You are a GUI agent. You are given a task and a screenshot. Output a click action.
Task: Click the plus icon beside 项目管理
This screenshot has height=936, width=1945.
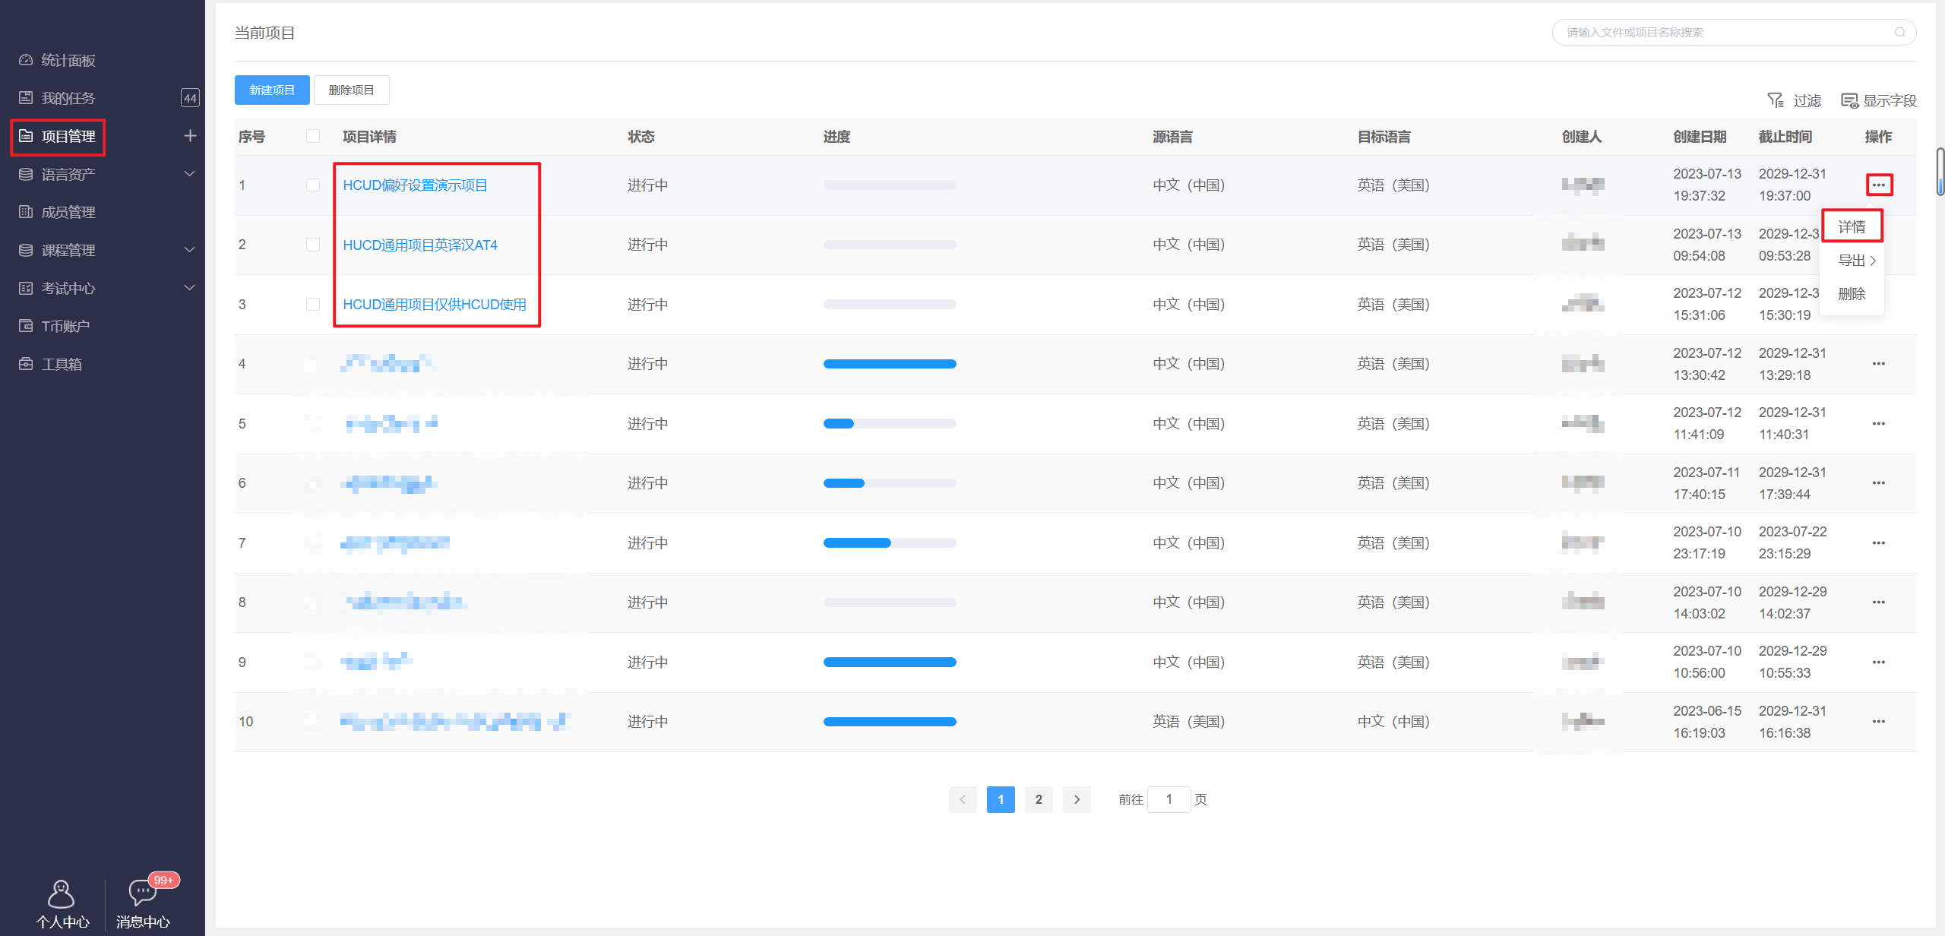[x=190, y=136]
